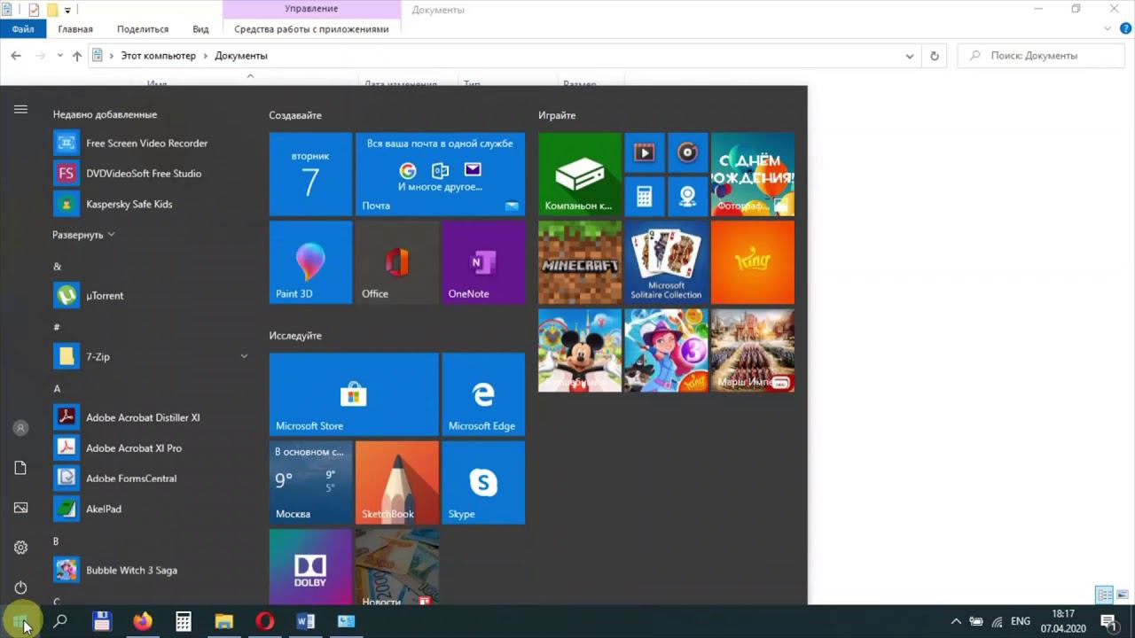Expand the Start hamburger menu
This screenshot has height=638, width=1135.
(20, 109)
